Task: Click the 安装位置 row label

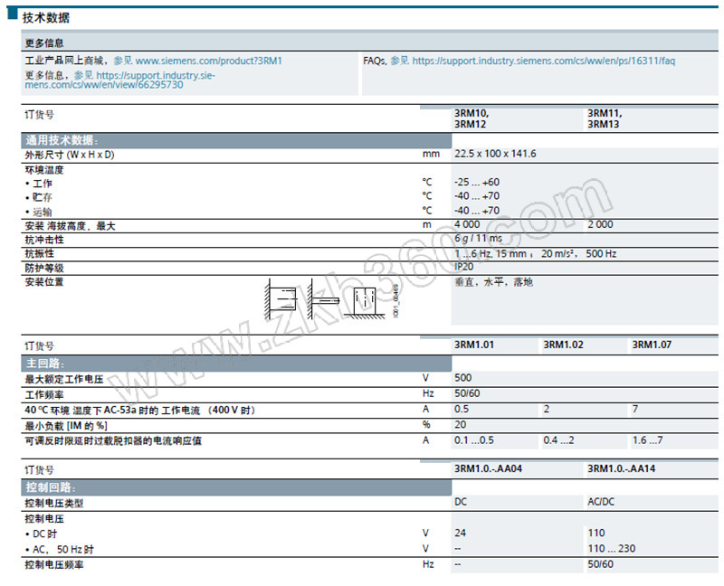Action: pyautogui.click(x=44, y=282)
